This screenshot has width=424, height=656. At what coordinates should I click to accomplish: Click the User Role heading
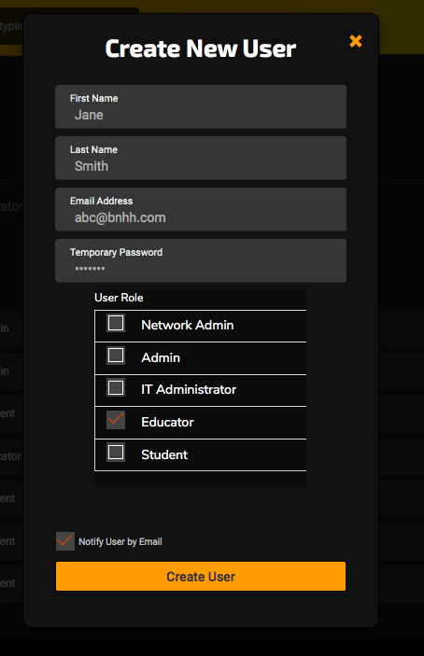tap(119, 298)
